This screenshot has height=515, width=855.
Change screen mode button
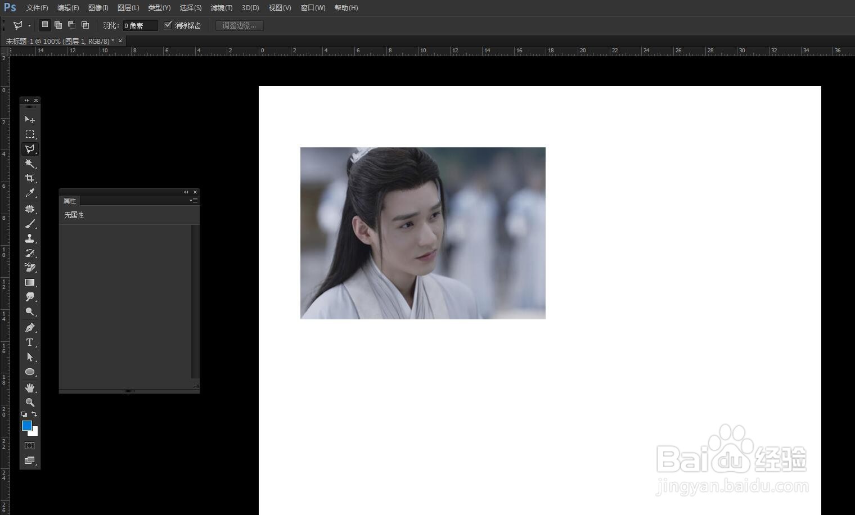pos(30,460)
